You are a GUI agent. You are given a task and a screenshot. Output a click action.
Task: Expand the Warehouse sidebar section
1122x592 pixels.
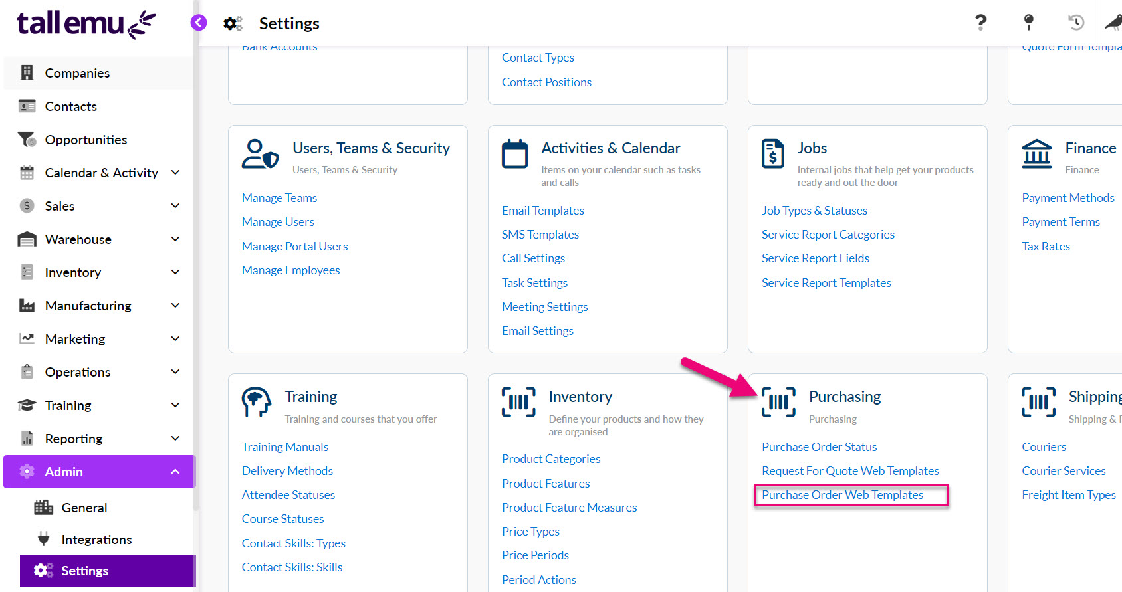pos(175,239)
